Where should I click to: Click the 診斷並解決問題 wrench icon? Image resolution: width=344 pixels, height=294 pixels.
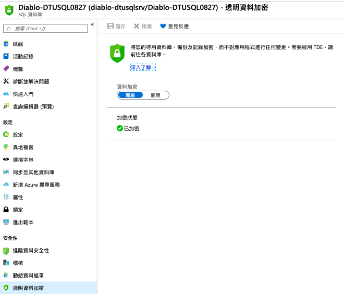6,81
